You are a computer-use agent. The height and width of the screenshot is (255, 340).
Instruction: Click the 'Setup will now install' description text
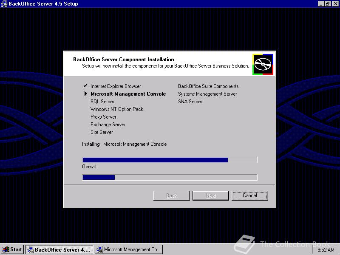tap(165, 66)
